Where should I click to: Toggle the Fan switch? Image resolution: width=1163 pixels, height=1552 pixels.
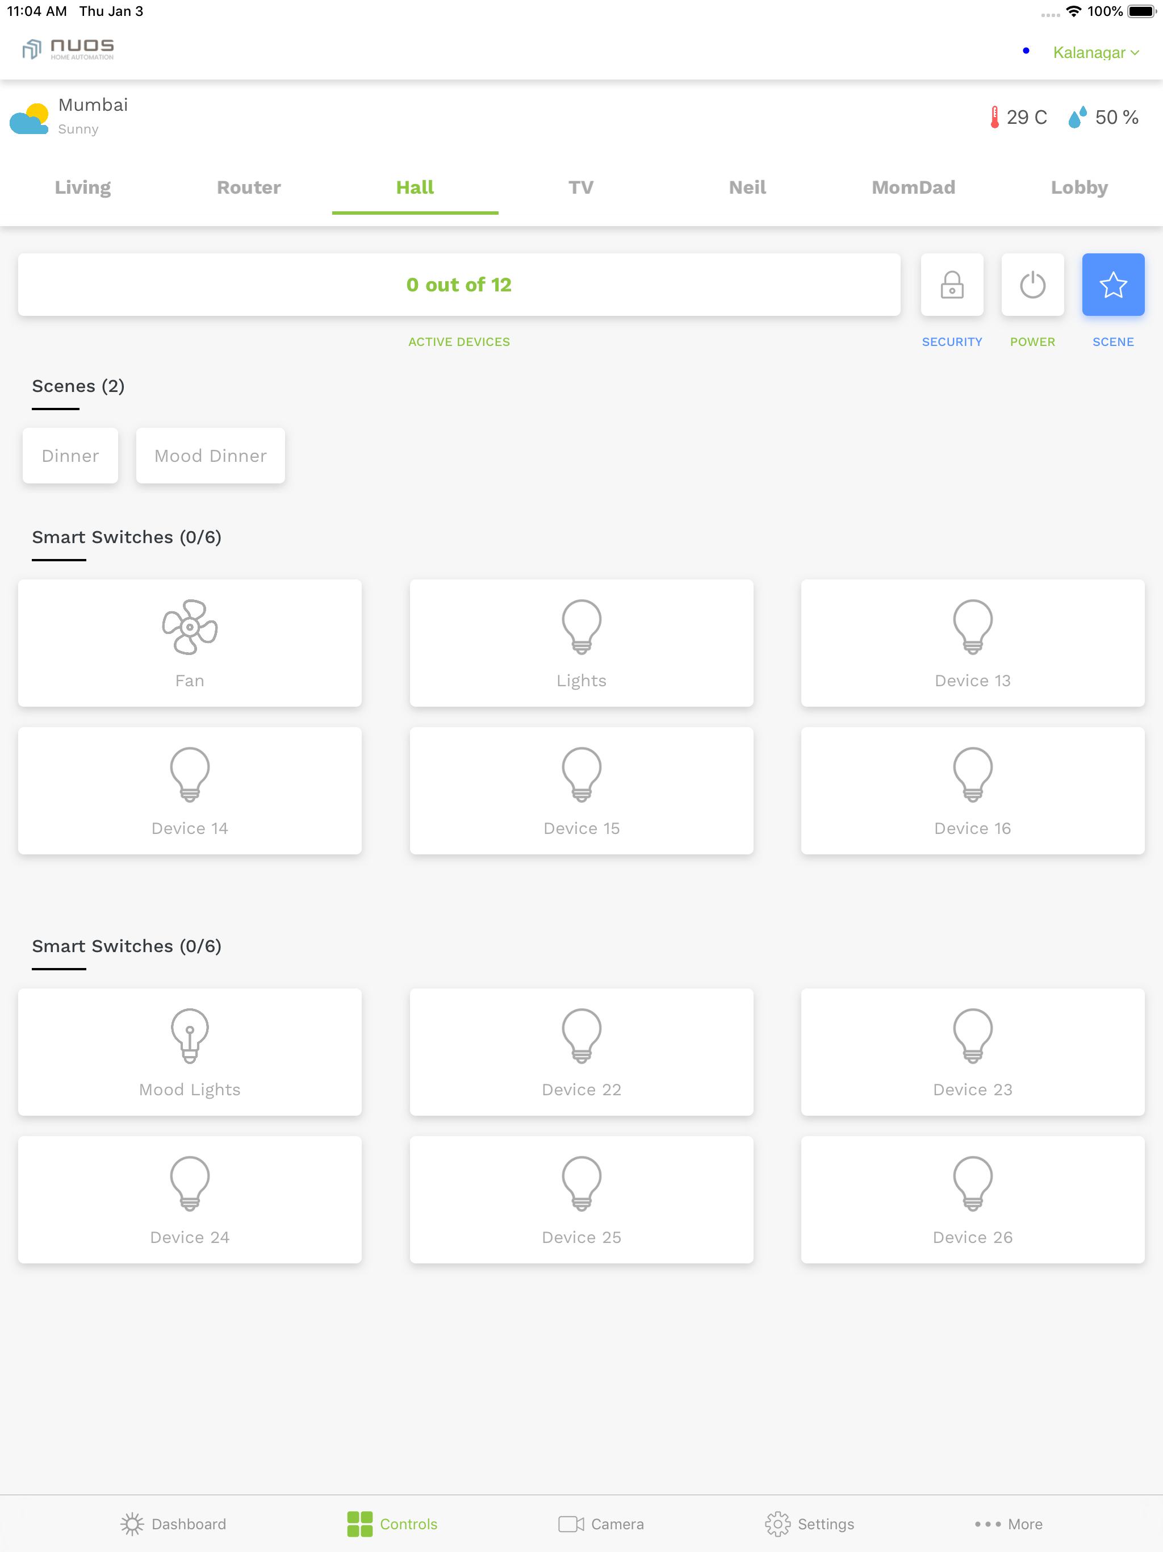tap(190, 643)
